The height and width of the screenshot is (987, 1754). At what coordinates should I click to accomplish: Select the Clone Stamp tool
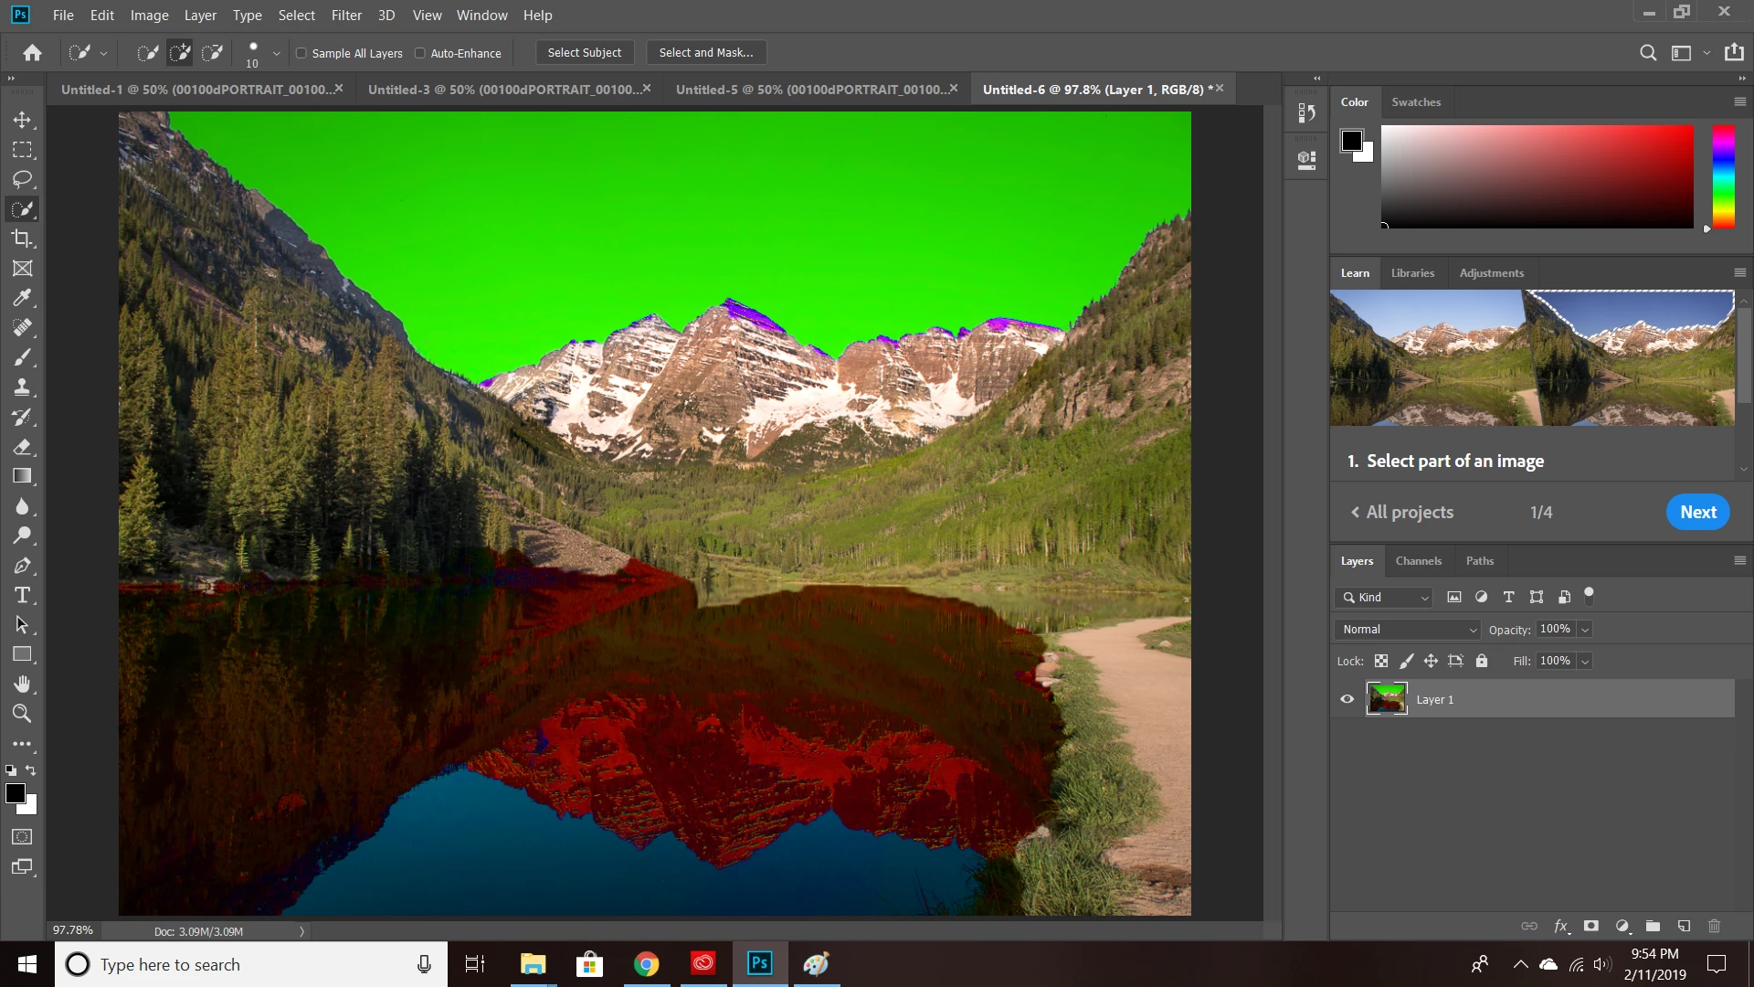tap(22, 387)
